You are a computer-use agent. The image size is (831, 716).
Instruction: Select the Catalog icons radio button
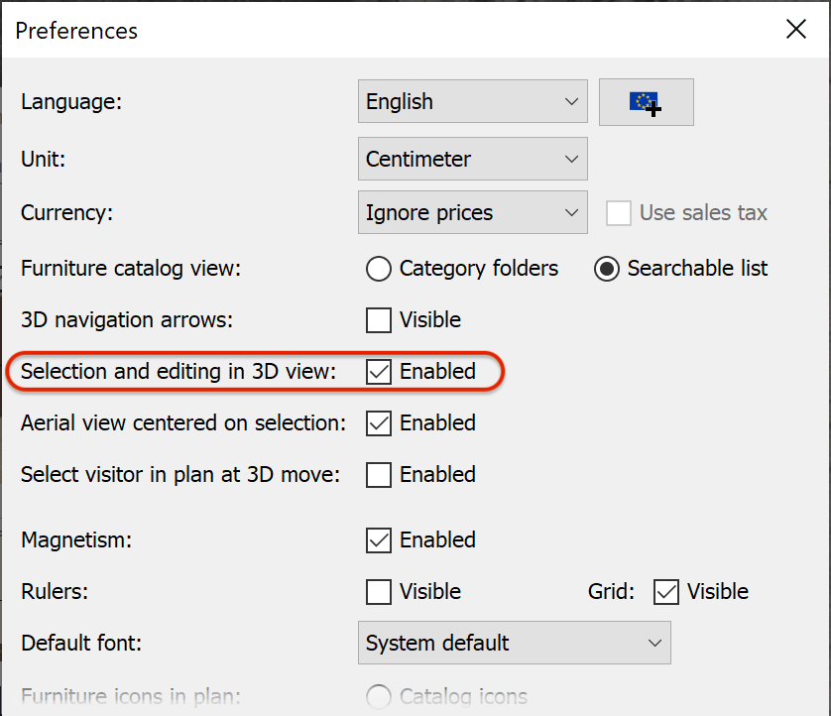tap(378, 697)
